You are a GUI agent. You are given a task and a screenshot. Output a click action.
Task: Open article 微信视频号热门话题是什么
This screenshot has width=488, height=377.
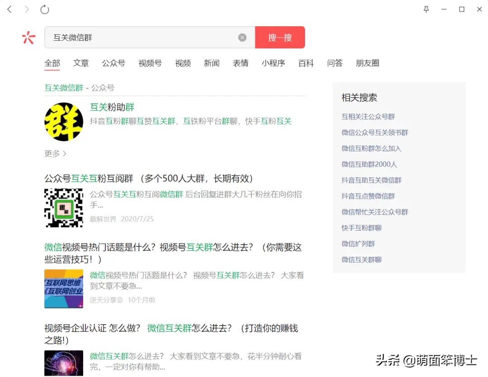[173, 253]
